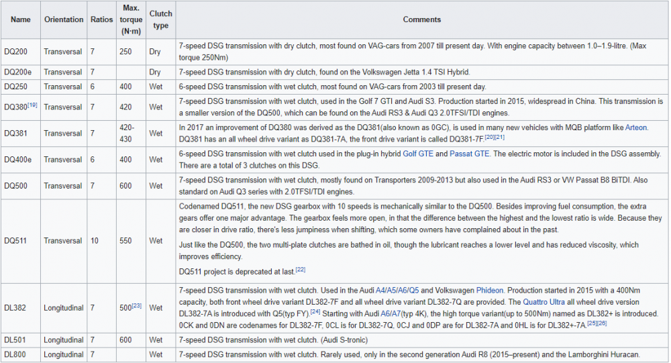The width and height of the screenshot is (671, 363).
Task: Select the Max. torque column header
Action: 131,19
